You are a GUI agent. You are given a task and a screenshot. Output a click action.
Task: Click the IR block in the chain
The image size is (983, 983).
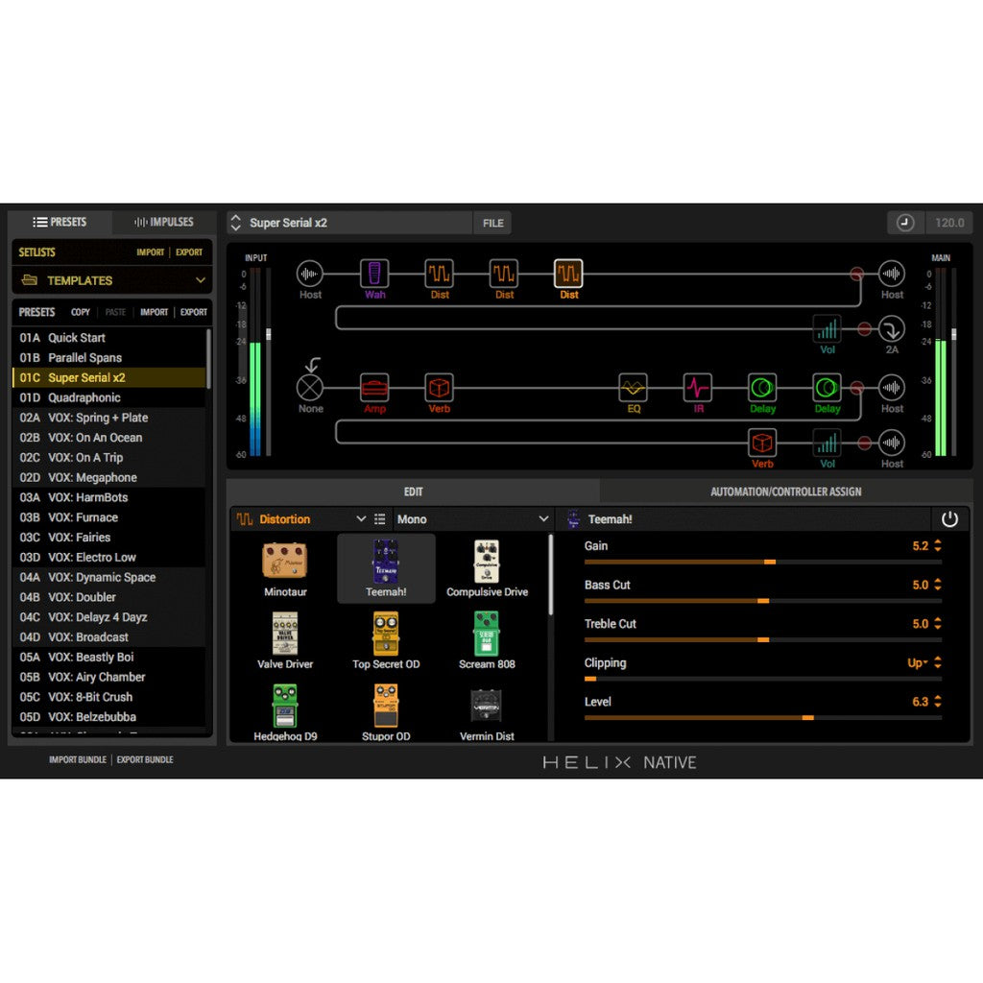(697, 388)
